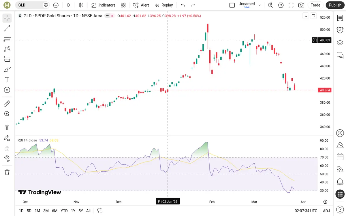
Task: Open the Fibonacci retracement tools
Action: pyautogui.click(x=7, y=39)
